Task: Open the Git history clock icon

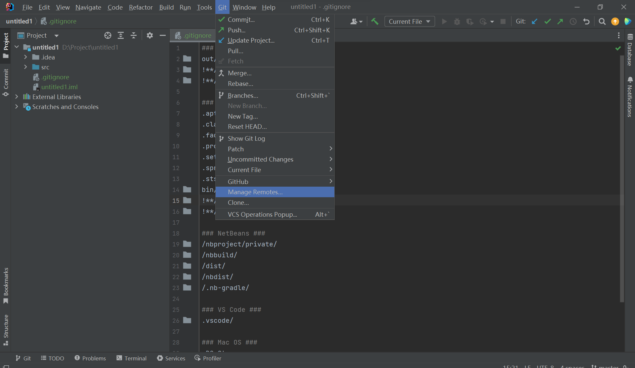Action: (x=573, y=21)
